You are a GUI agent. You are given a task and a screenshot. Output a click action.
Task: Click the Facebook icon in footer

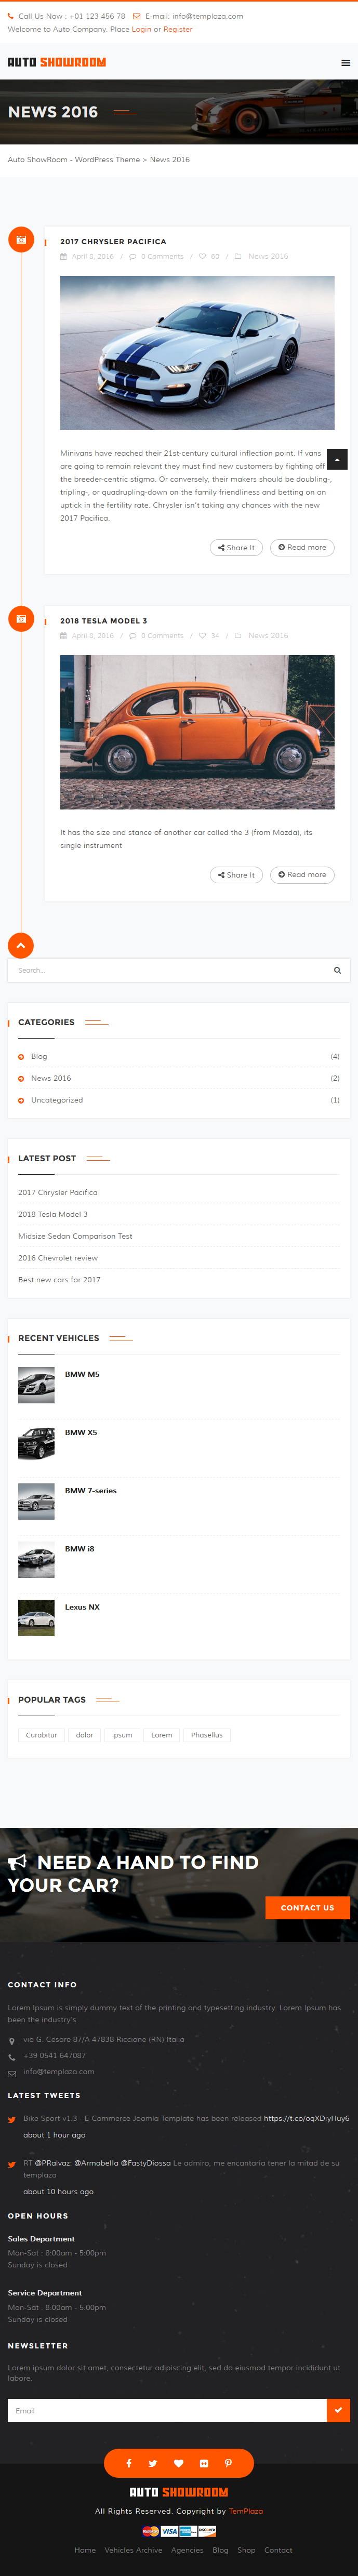pyautogui.click(x=128, y=2463)
